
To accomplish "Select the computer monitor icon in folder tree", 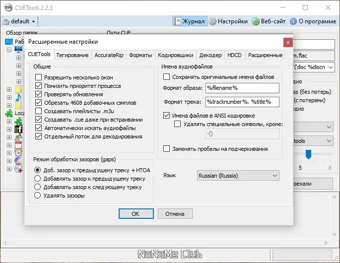I will (18, 50).
